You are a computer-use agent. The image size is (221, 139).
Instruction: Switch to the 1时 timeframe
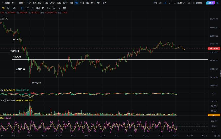tap(71, 3)
